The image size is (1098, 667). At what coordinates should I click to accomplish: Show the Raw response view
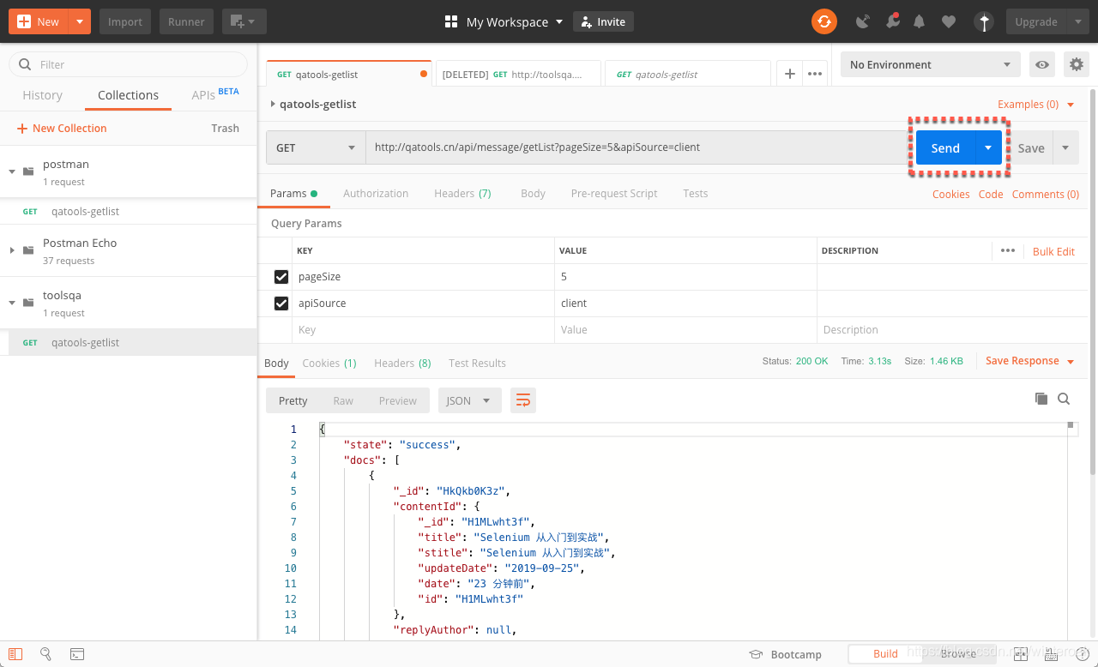pos(343,400)
